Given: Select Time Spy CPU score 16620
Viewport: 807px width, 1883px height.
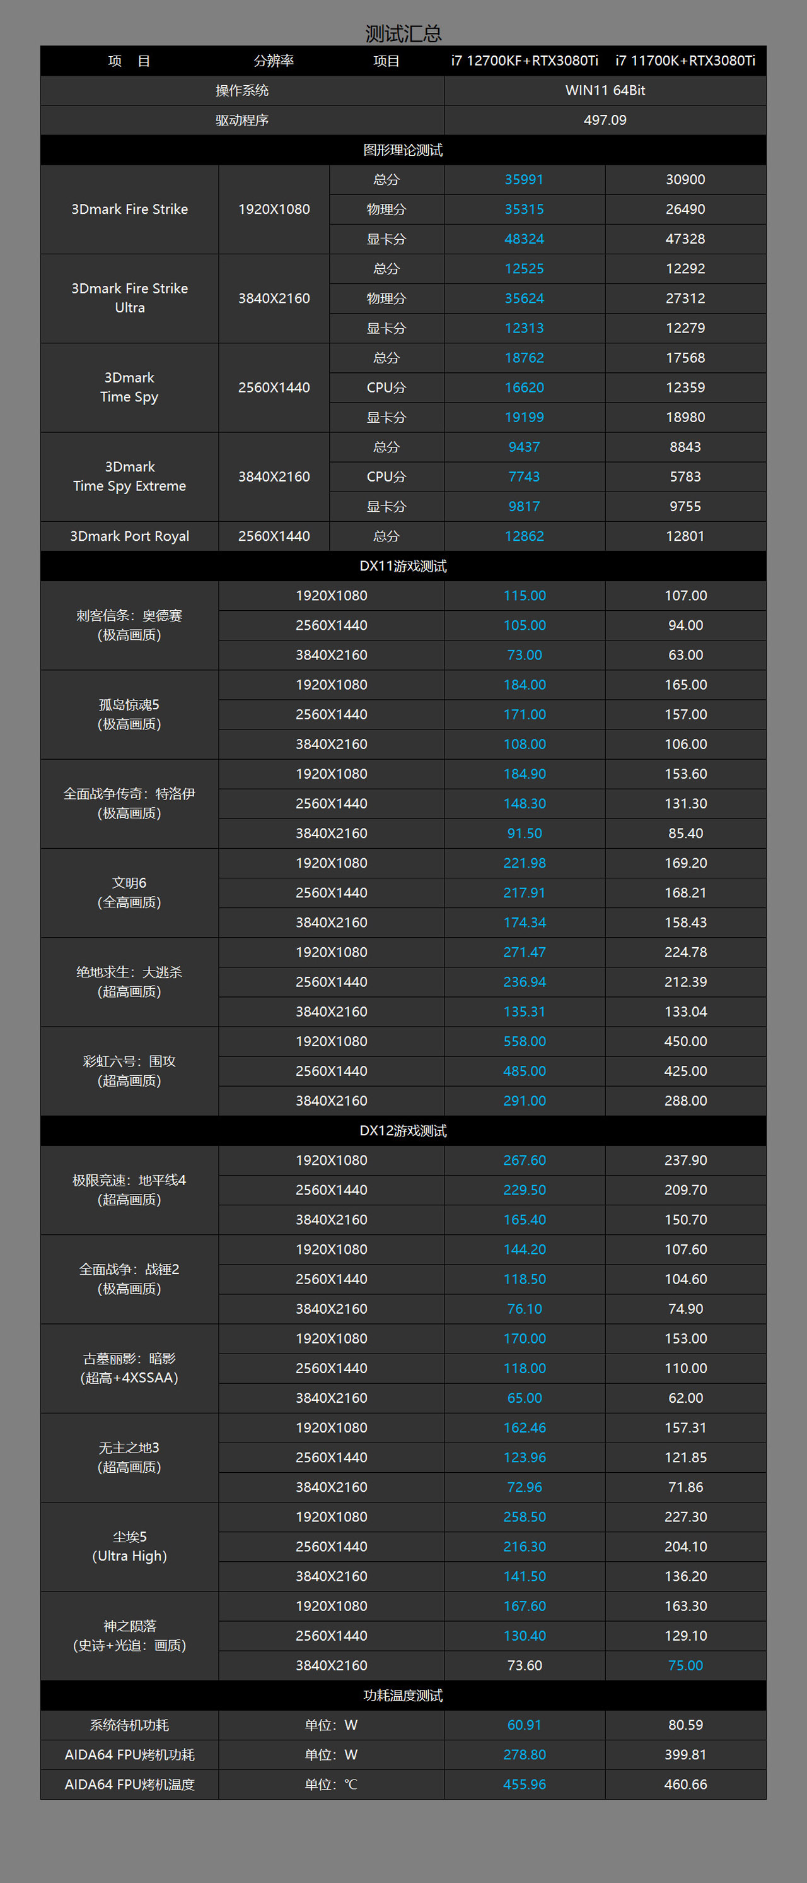Looking at the screenshot, I should (525, 387).
